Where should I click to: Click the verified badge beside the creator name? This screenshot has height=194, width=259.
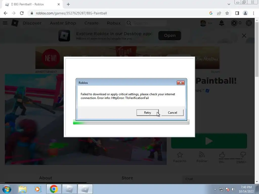[x=207, y=91]
